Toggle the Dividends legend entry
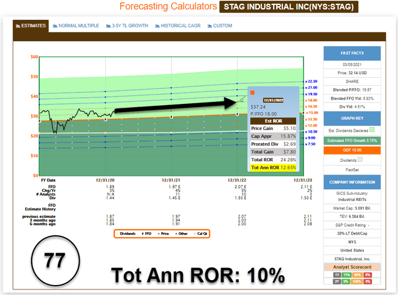 [x=126, y=233]
